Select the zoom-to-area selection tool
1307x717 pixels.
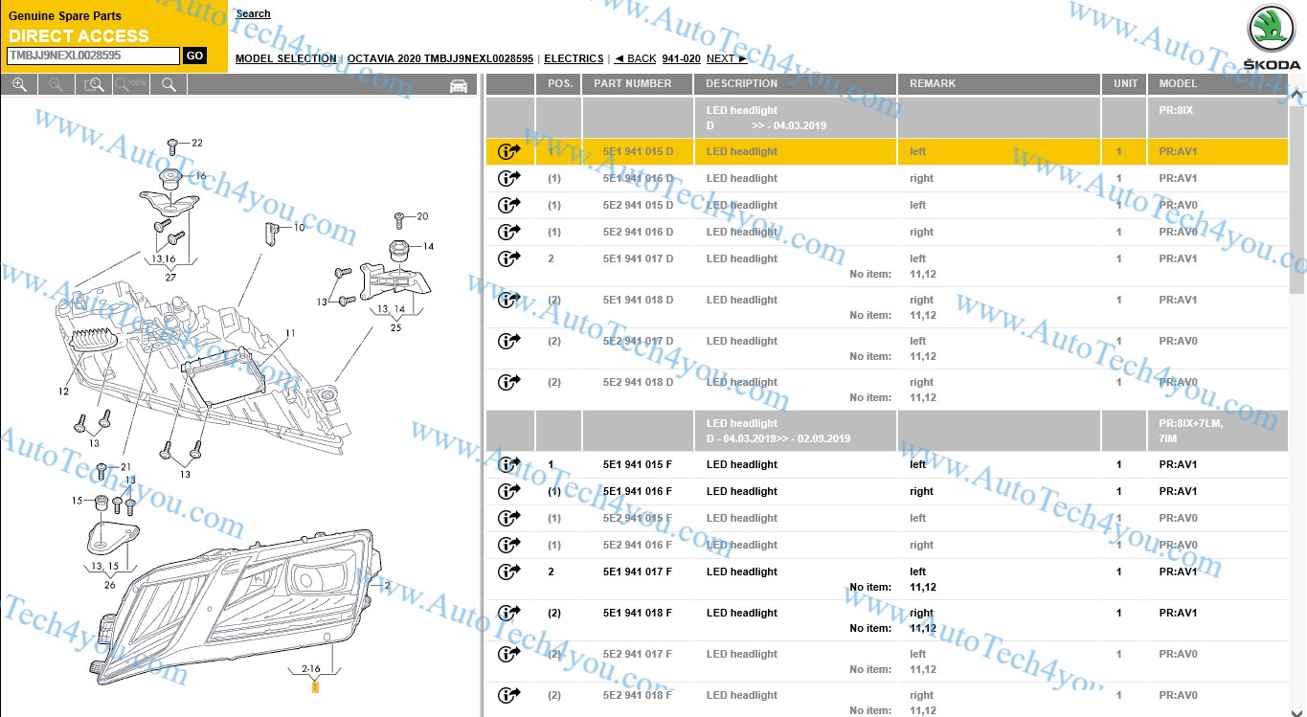(94, 85)
